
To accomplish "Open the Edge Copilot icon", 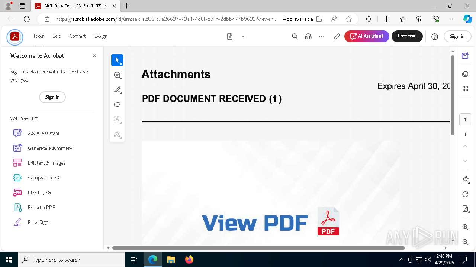I will pos(467,19).
